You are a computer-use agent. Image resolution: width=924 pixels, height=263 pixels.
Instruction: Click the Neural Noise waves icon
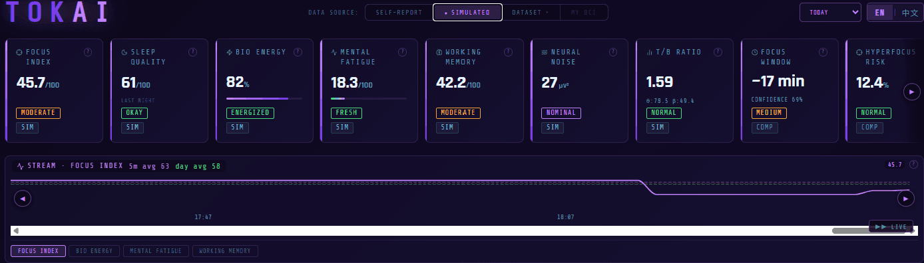(x=545, y=52)
